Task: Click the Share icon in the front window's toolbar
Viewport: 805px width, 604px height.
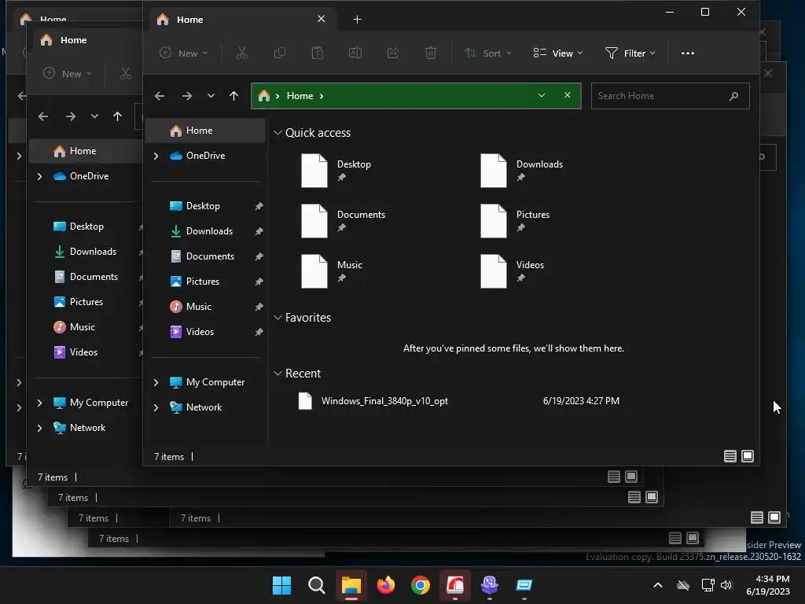Action: tap(393, 53)
